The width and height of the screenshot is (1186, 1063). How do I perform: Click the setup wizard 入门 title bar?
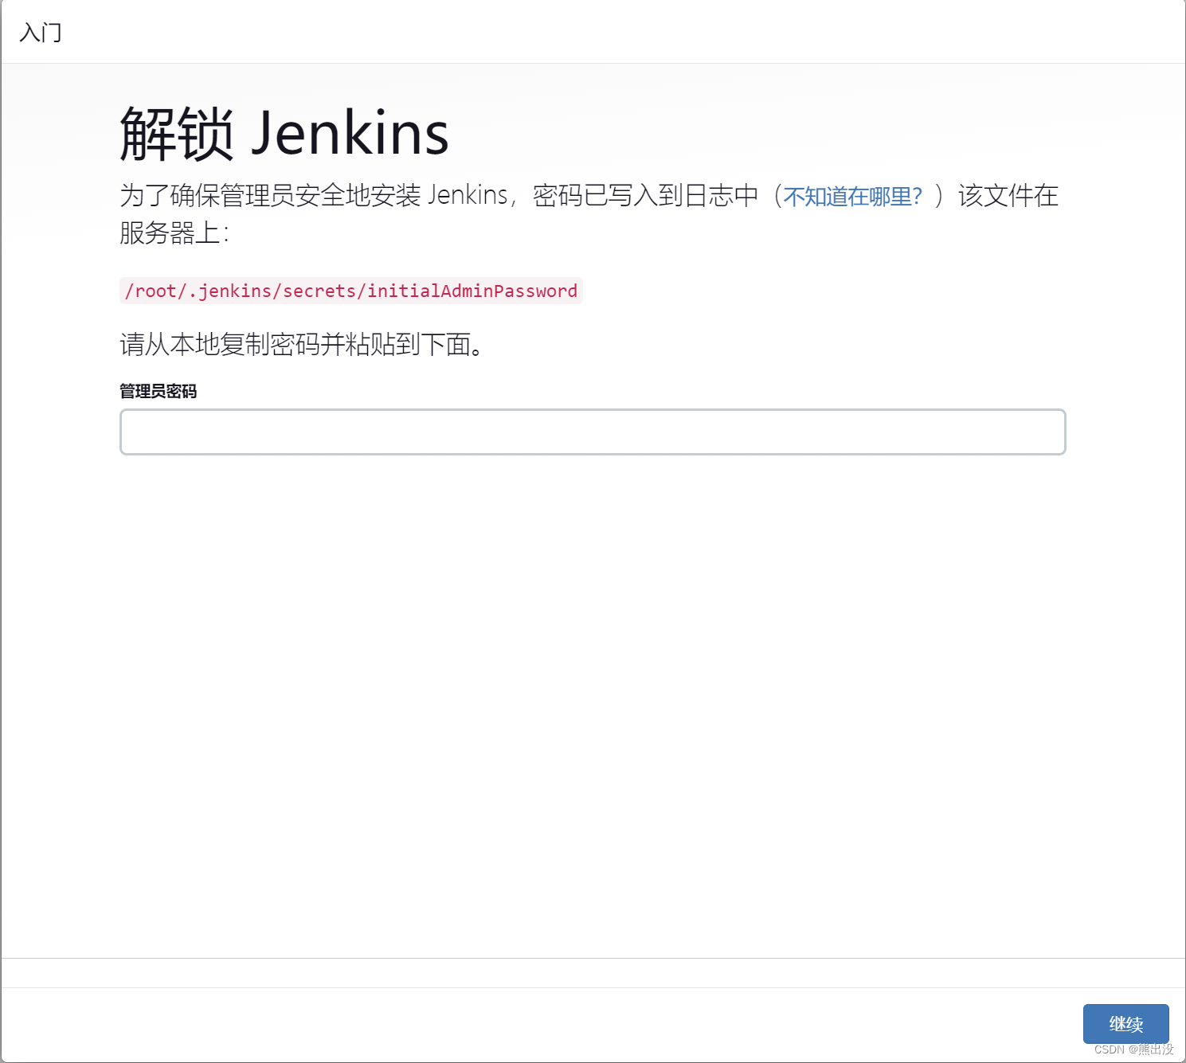click(40, 33)
